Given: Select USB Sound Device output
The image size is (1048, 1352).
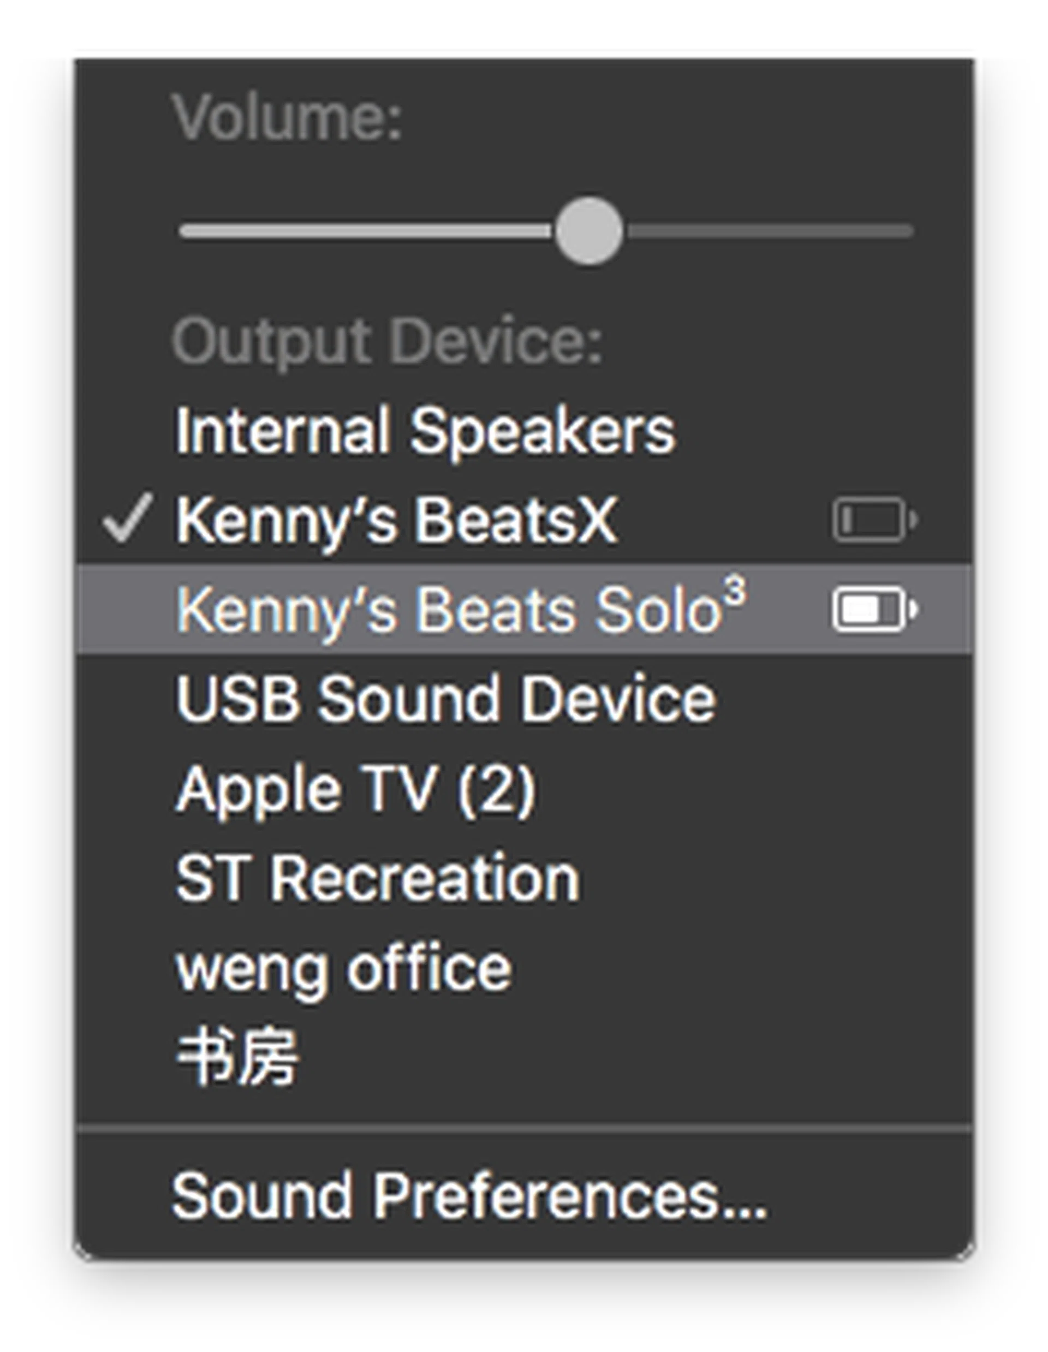Looking at the screenshot, I should [446, 699].
